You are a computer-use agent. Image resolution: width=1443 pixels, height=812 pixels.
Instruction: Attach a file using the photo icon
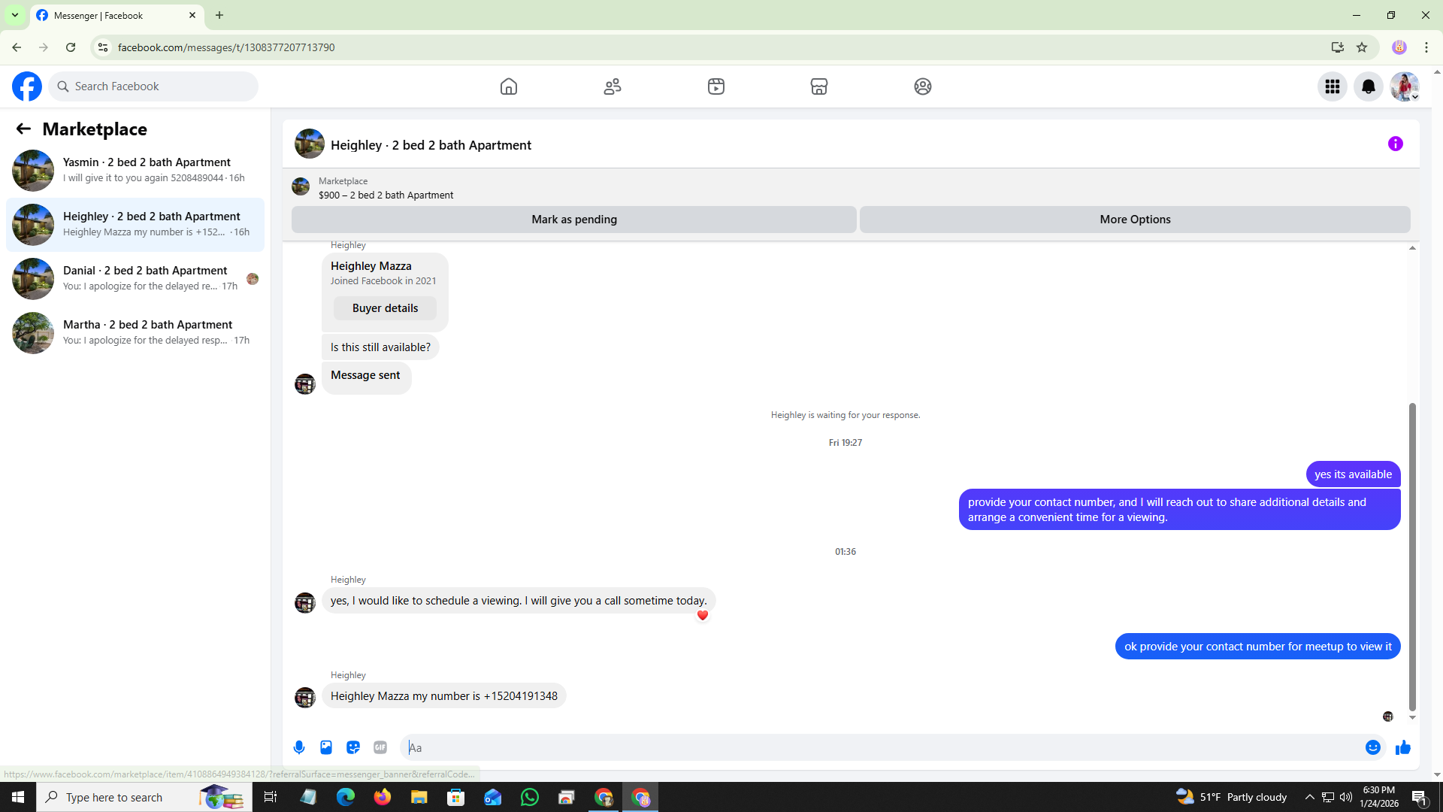tap(326, 747)
